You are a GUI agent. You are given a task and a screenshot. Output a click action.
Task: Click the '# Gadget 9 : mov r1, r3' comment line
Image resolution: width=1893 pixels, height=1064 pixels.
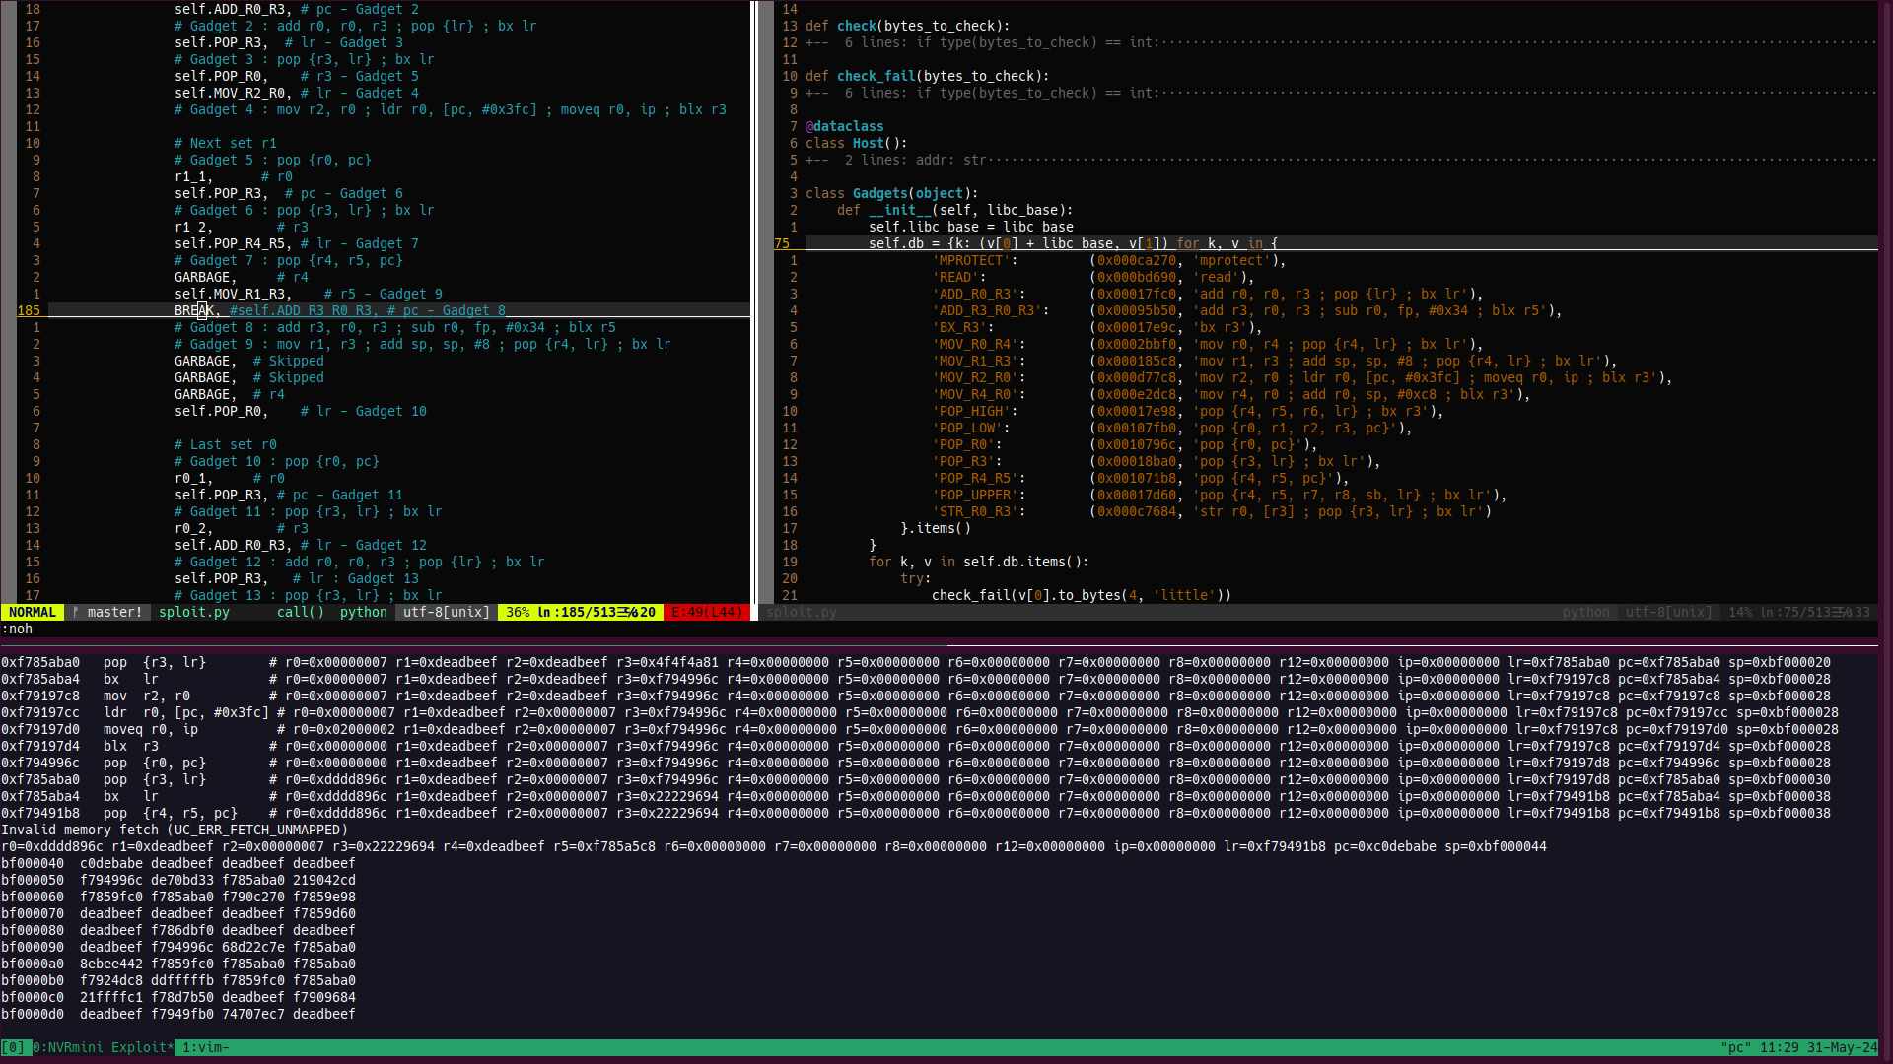(x=422, y=344)
